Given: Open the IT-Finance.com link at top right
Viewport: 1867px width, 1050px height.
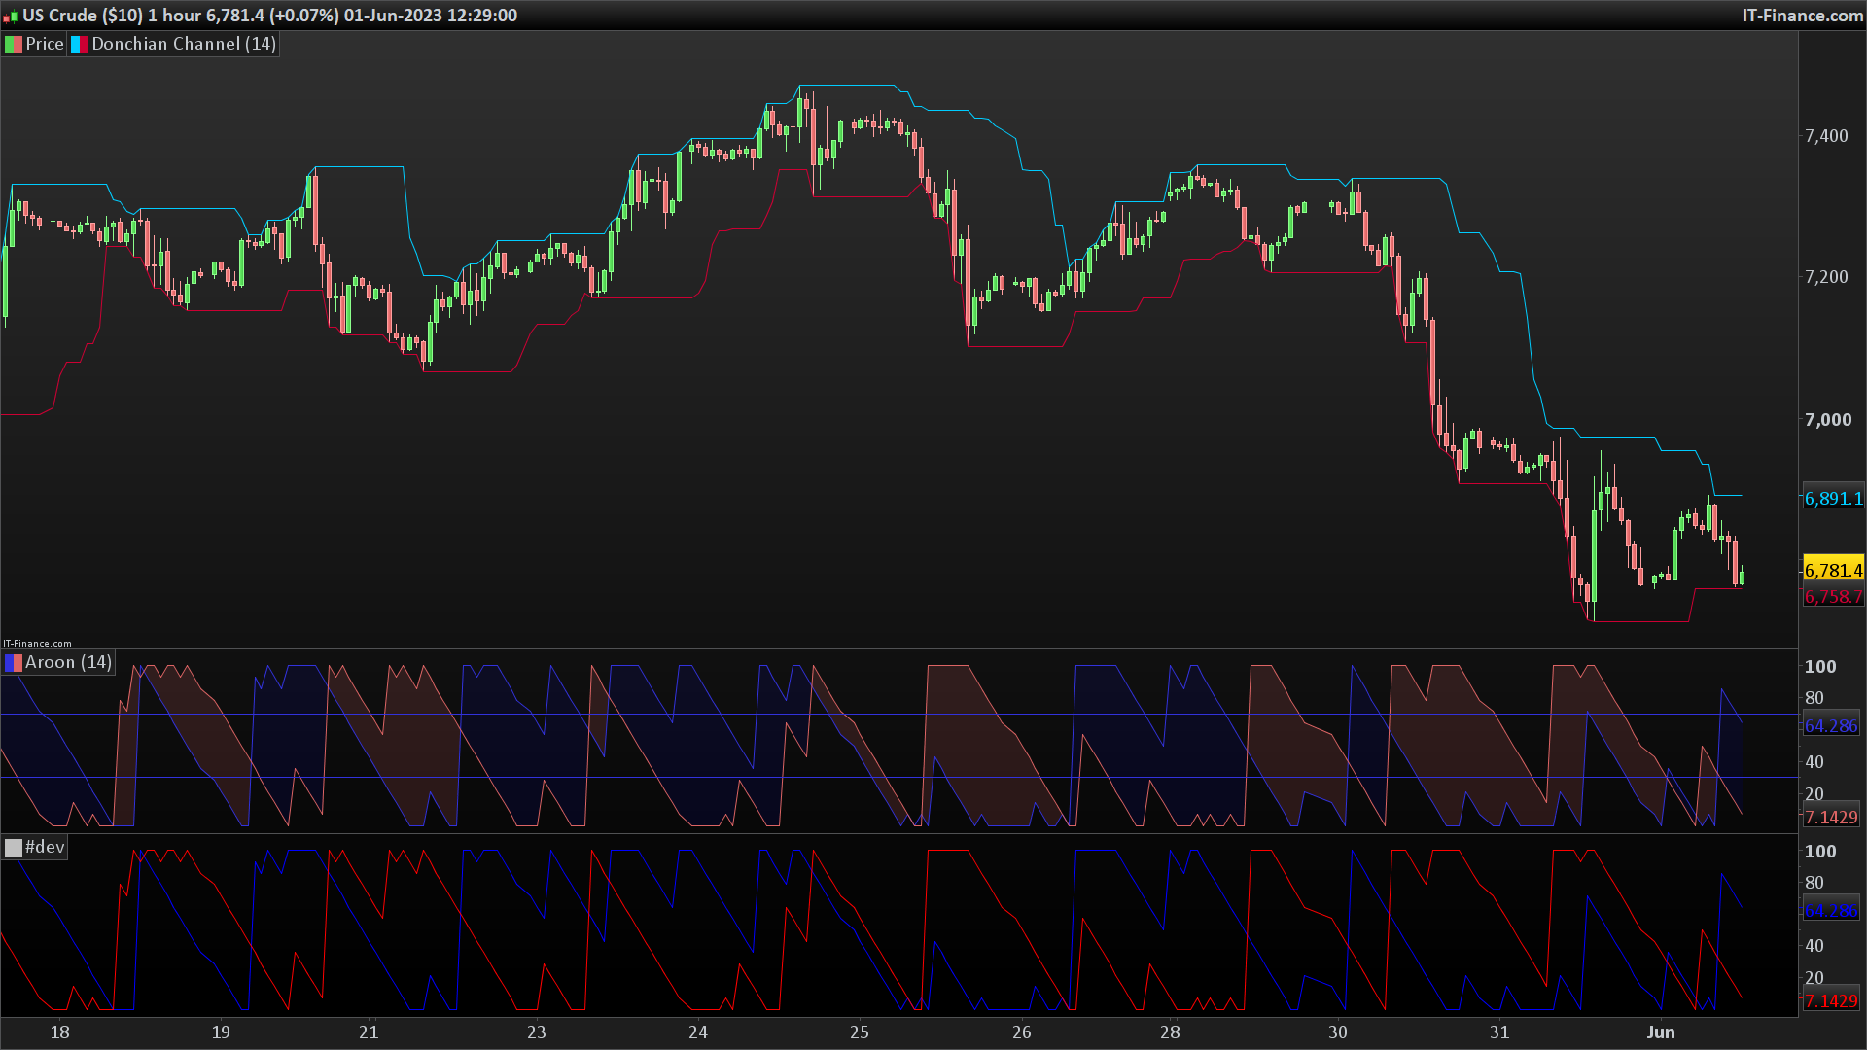Looking at the screenshot, I should pos(1802,16).
